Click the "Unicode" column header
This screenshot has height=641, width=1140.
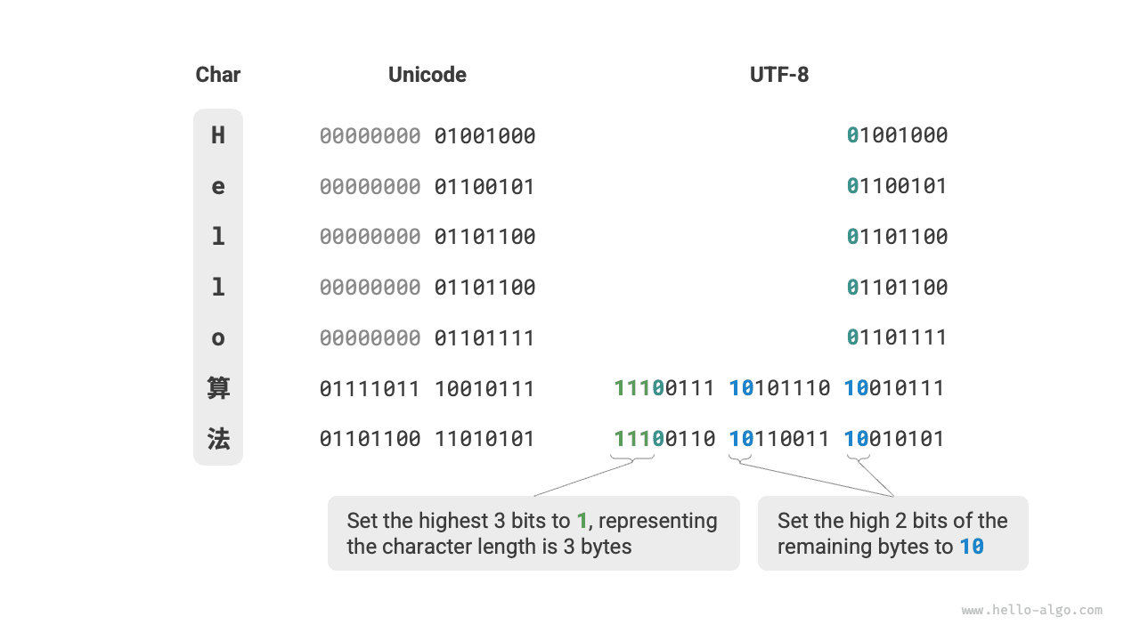click(x=427, y=75)
